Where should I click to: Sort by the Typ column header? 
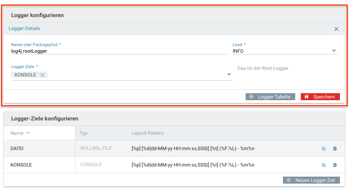tap(83, 133)
